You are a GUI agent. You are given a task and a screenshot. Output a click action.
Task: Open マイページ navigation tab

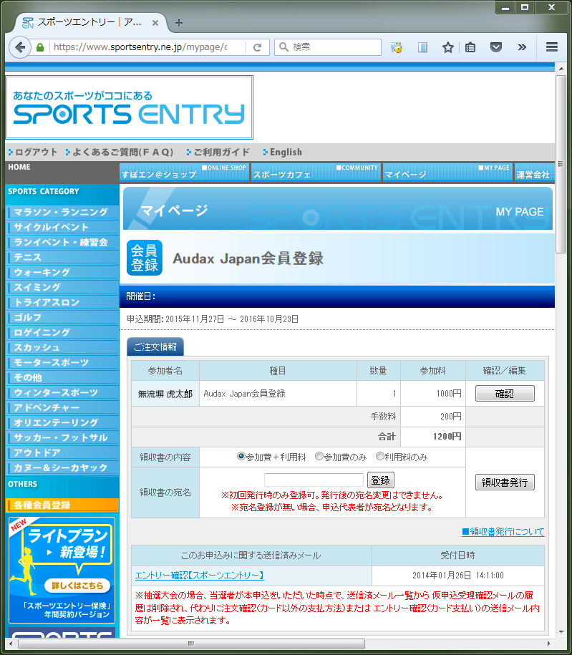[447, 173]
